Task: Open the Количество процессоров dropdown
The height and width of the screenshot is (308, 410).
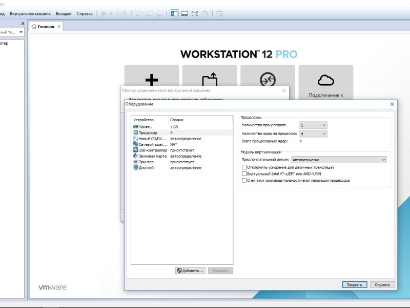Action: tap(313, 125)
